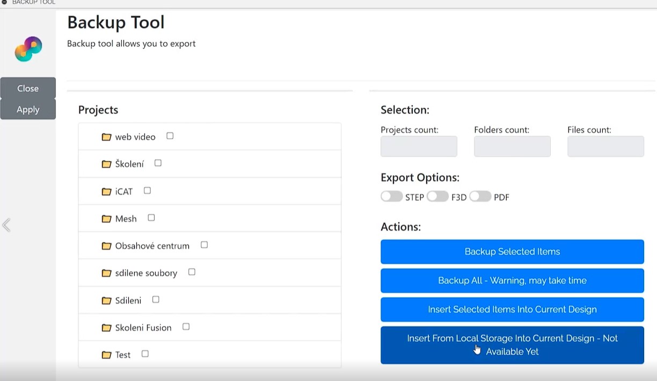Enable the STEP export toggle
657x381 pixels.
[x=392, y=197]
